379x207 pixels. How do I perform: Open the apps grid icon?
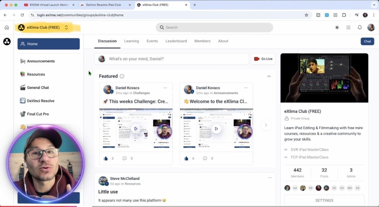(x=348, y=27)
